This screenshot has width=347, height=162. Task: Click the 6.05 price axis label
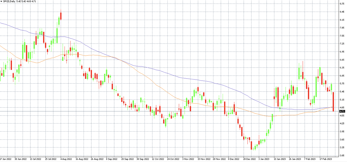[x=342, y=76]
